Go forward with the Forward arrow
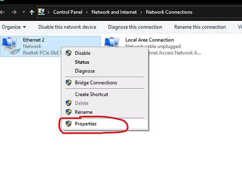242x192 pixels. [x=14, y=12]
